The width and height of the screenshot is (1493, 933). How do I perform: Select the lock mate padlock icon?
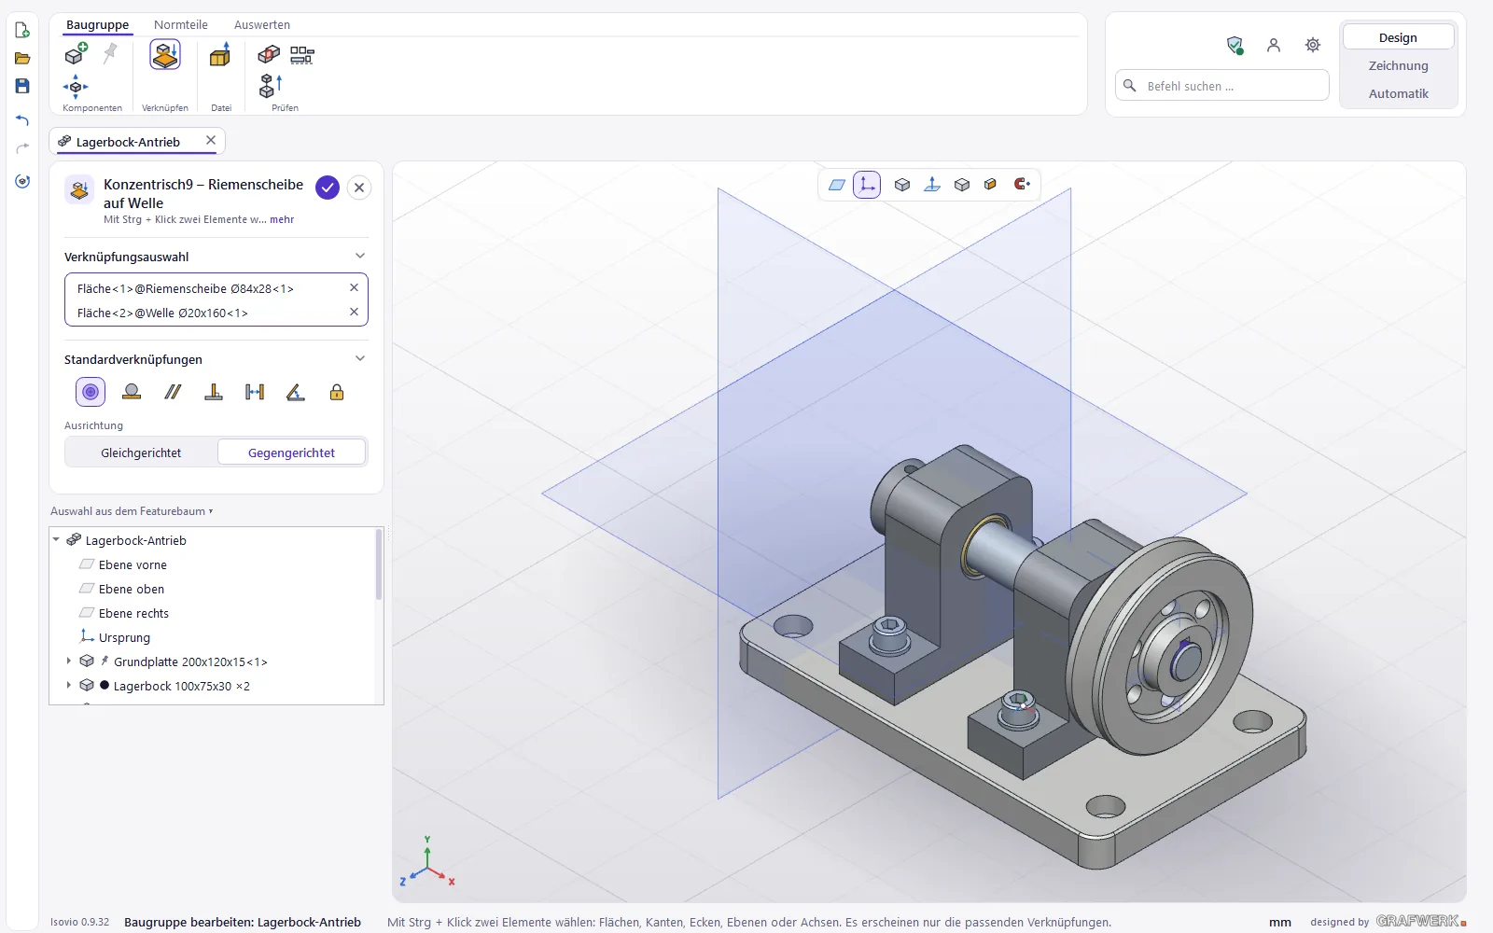coord(337,392)
